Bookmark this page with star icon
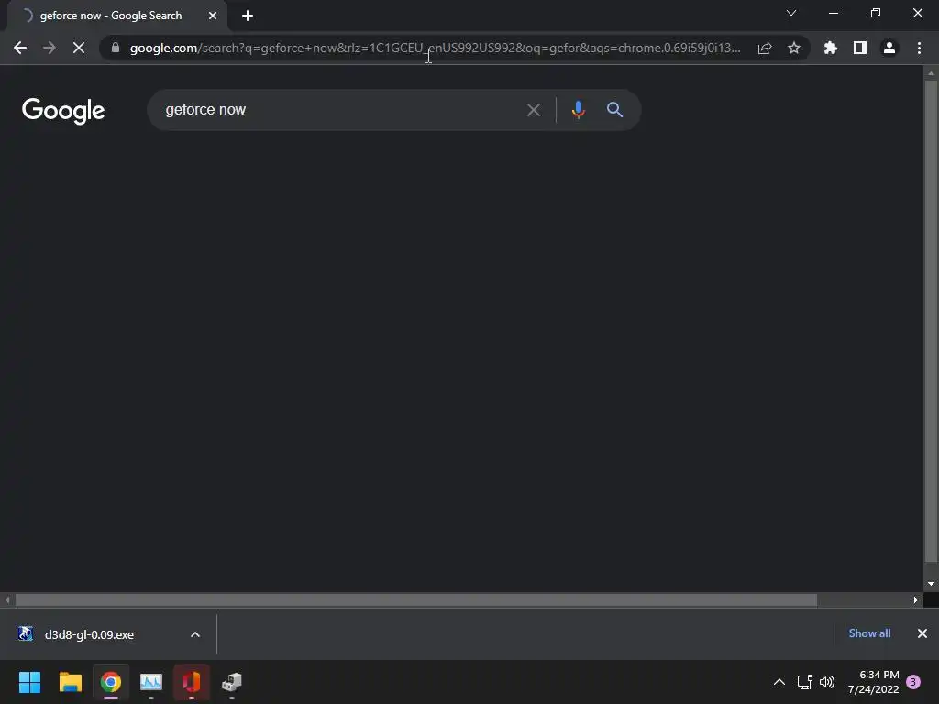 [794, 48]
